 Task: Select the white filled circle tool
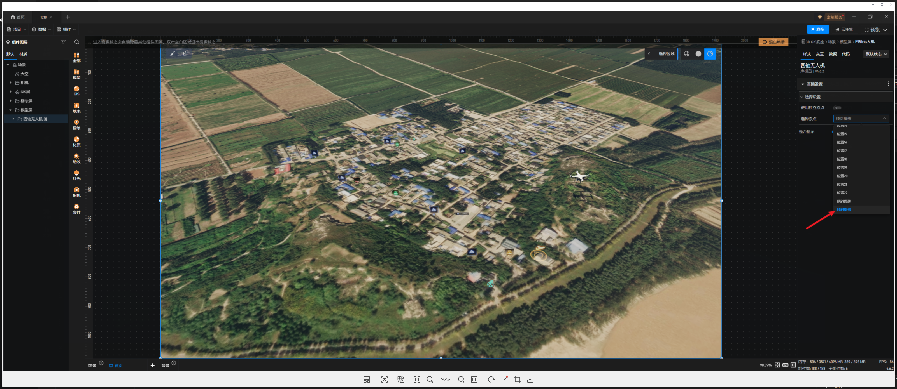tap(698, 54)
